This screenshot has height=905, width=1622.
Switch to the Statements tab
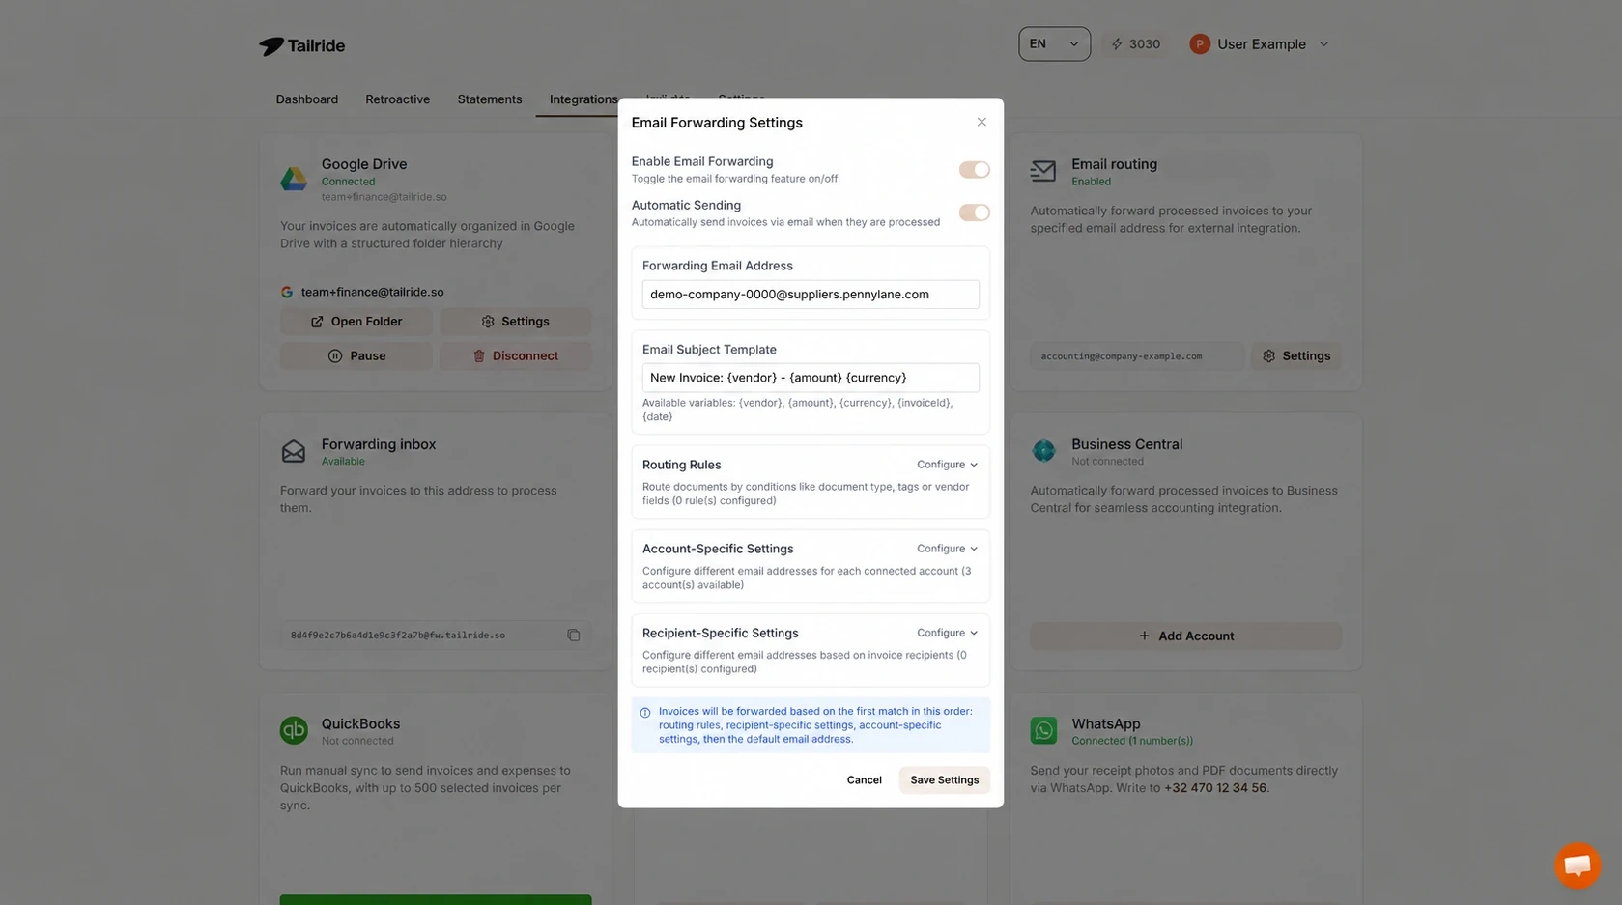click(x=490, y=99)
